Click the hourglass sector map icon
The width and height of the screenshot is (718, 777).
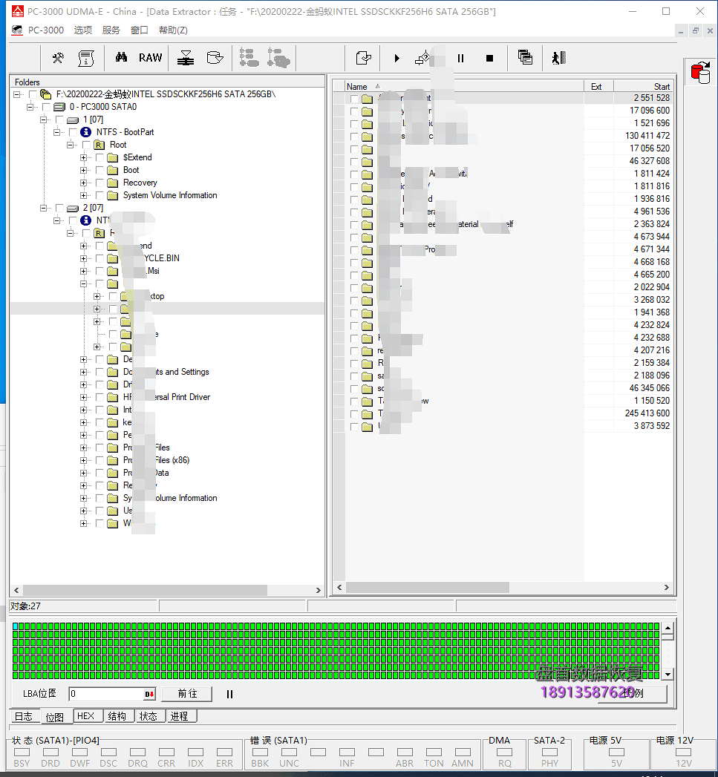coord(186,58)
